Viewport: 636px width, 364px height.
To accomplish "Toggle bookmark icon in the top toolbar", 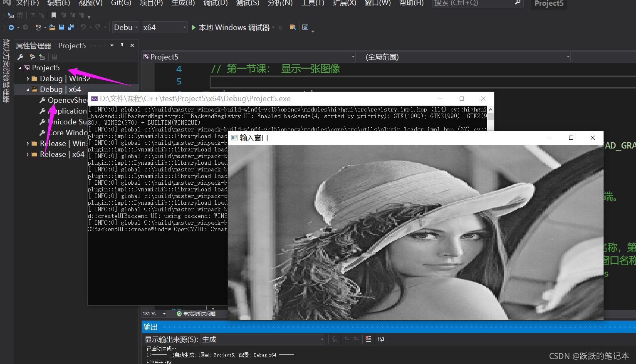I will pos(54,15).
